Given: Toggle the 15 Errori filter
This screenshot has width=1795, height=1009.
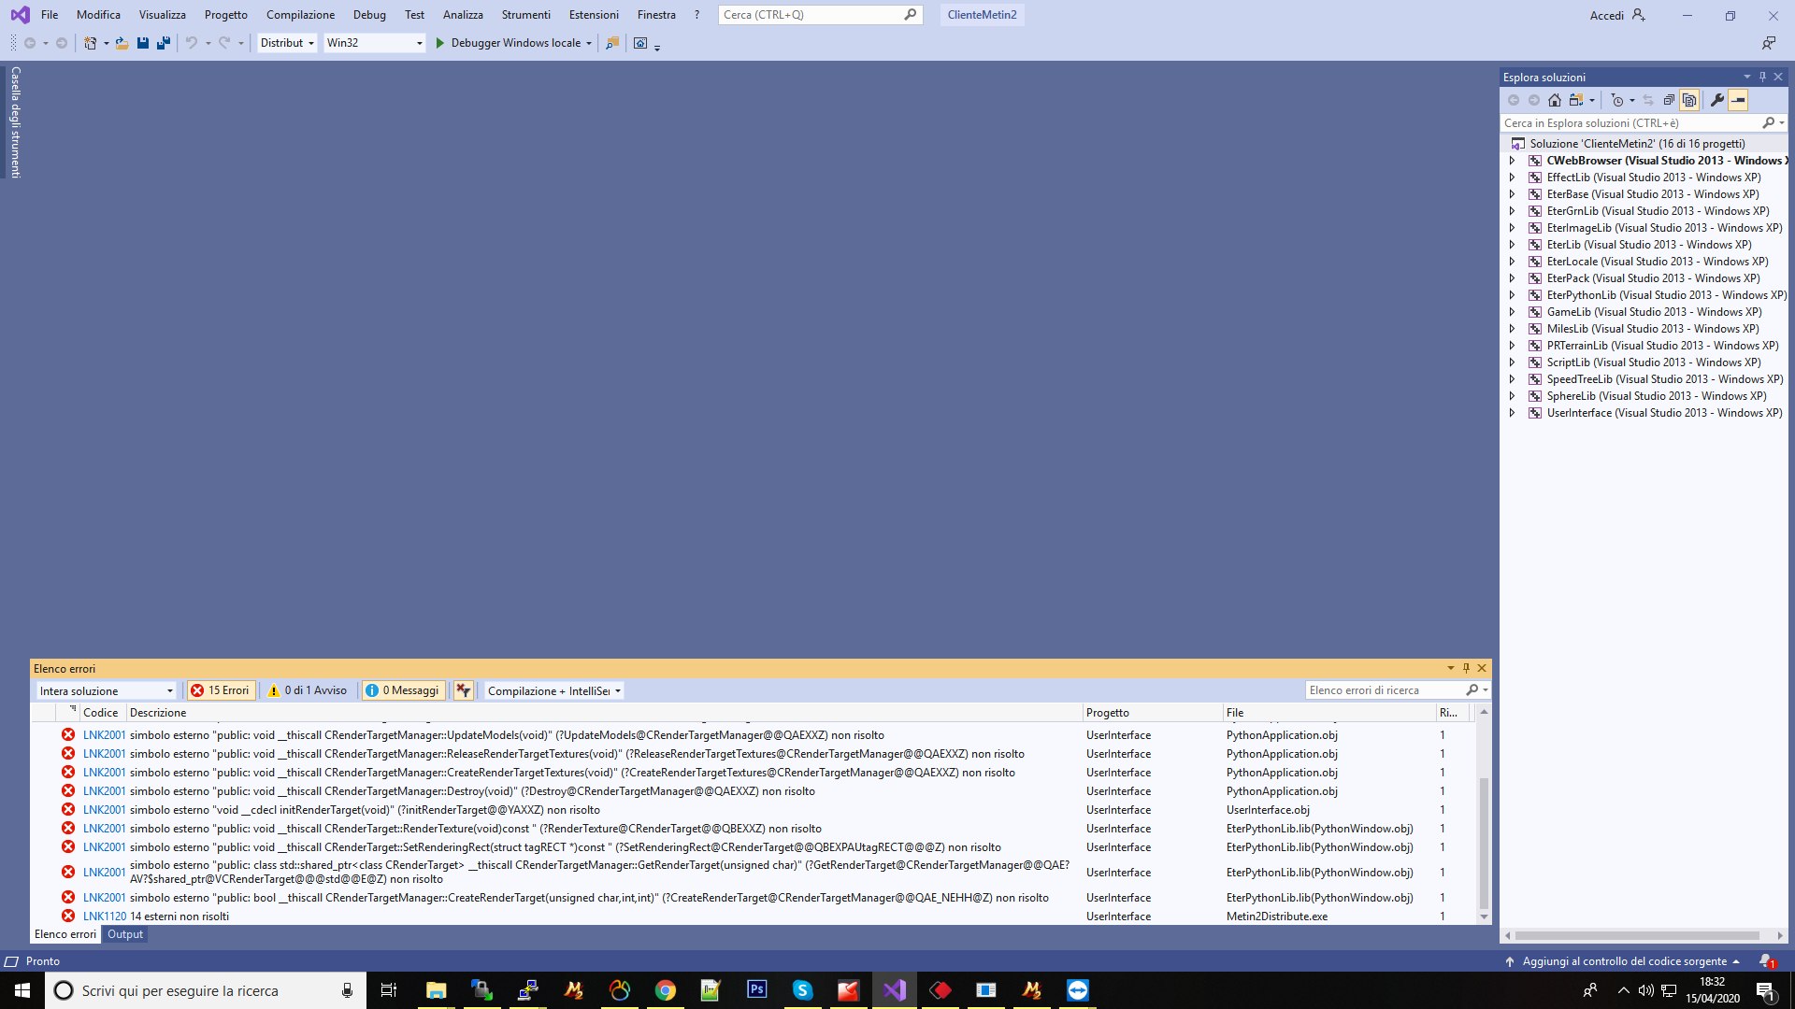Looking at the screenshot, I should (x=221, y=689).
